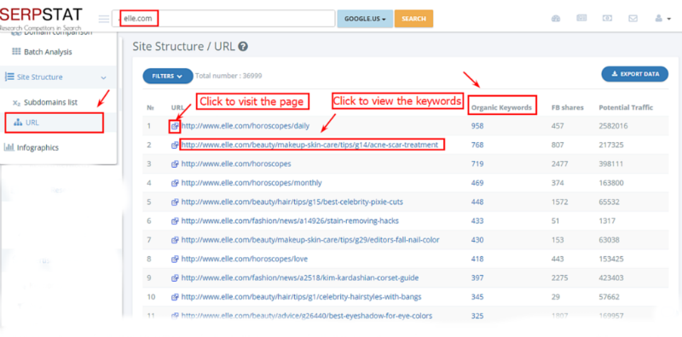Visit page icon for editors-fall-nail-color row

(x=175, y=240)
